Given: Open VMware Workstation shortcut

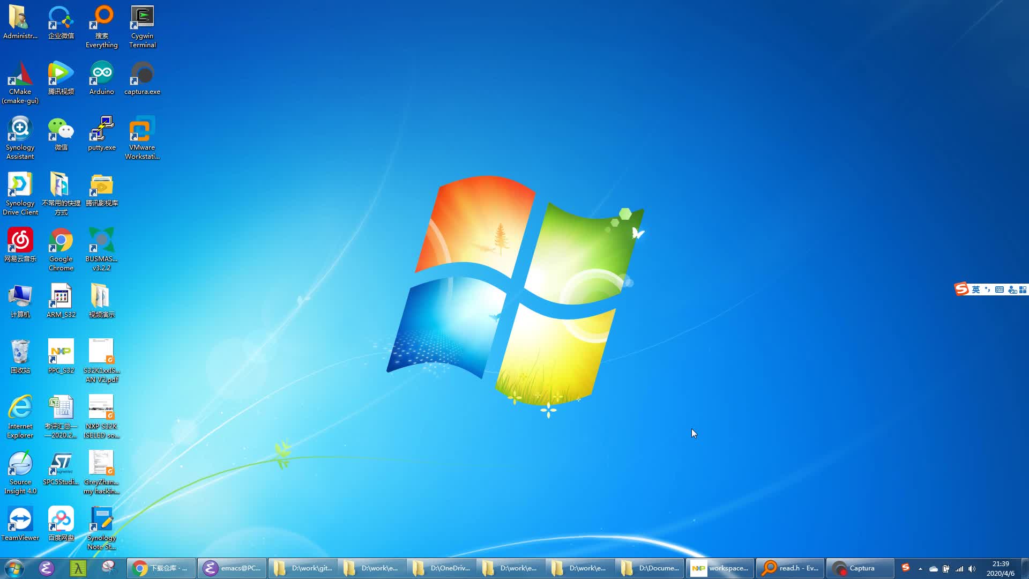Looking at the screenshot, I should click(x=143, y=138).
